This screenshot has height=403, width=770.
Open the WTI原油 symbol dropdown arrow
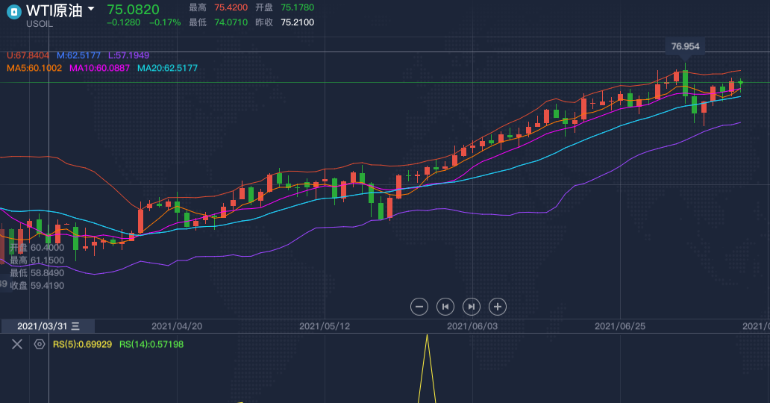(x=91, y=10)
